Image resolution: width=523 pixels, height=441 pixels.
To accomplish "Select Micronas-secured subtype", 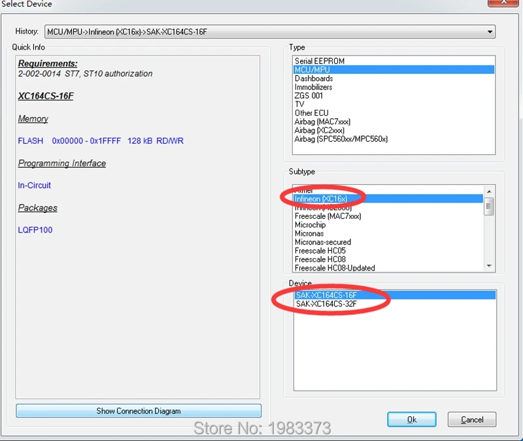I will coord(388,242).
